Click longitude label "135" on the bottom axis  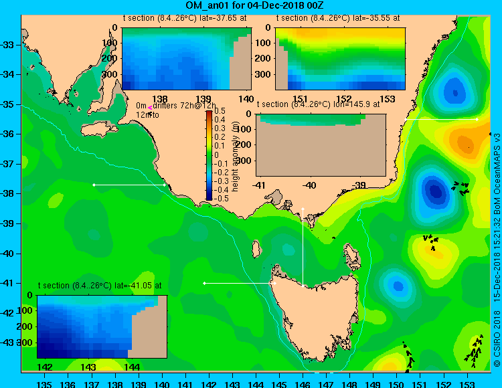click(44, 385)
